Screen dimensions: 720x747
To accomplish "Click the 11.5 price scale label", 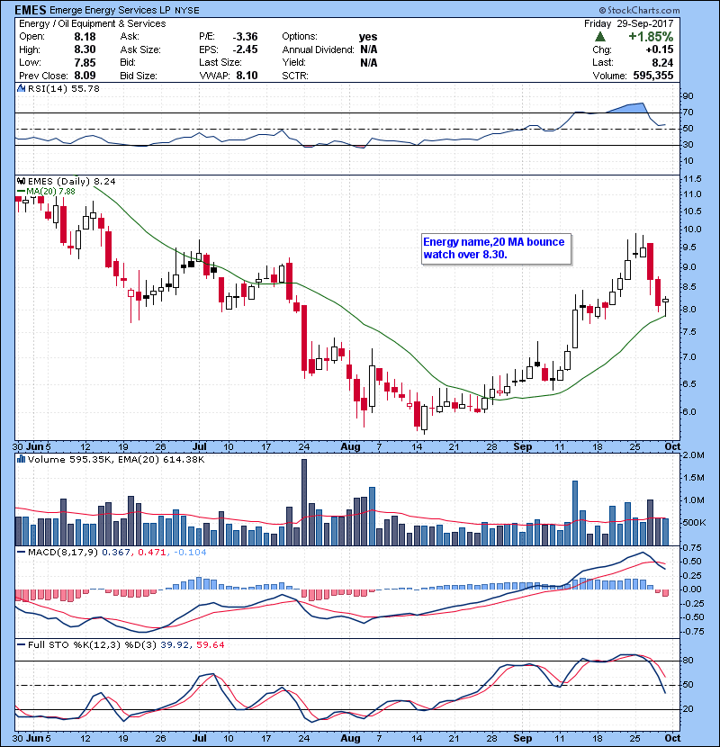I will [x=692, y=179].
